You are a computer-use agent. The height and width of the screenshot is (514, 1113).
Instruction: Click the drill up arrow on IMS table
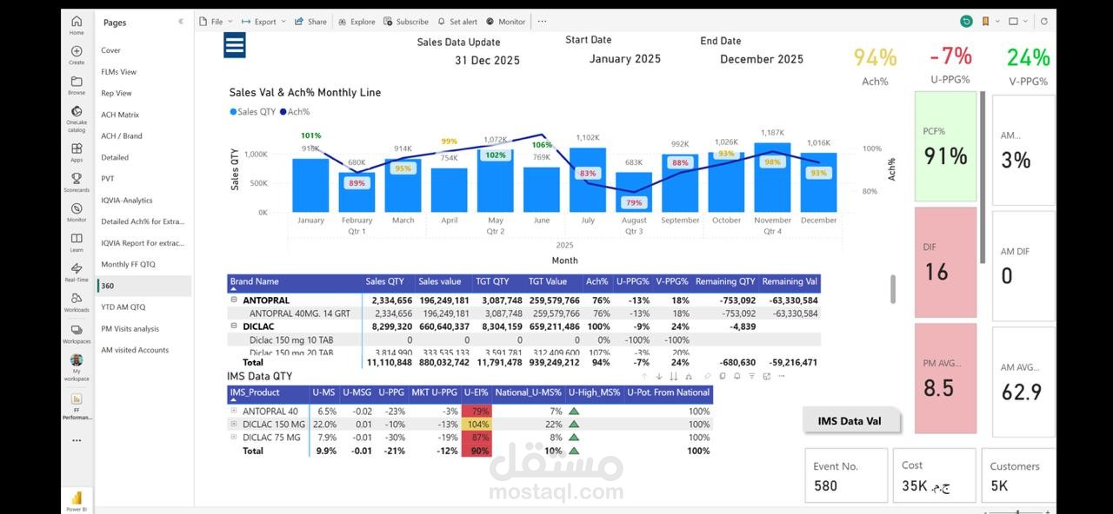coord(644,376)
